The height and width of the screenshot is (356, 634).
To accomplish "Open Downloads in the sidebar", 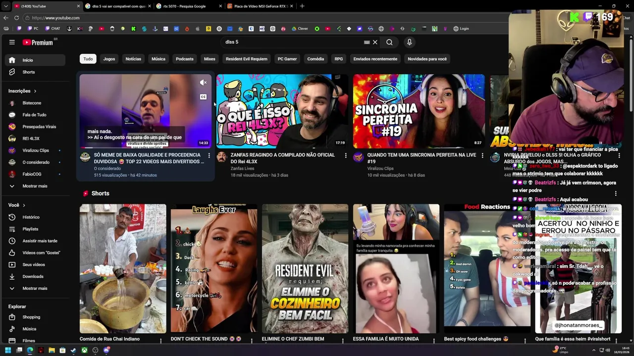I will click(x=35, y=276).
